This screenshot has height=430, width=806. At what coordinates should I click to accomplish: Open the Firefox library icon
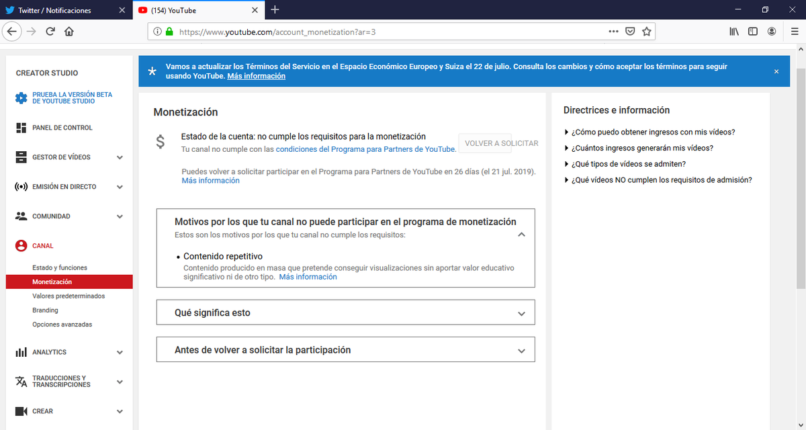(x=734, y=32)
